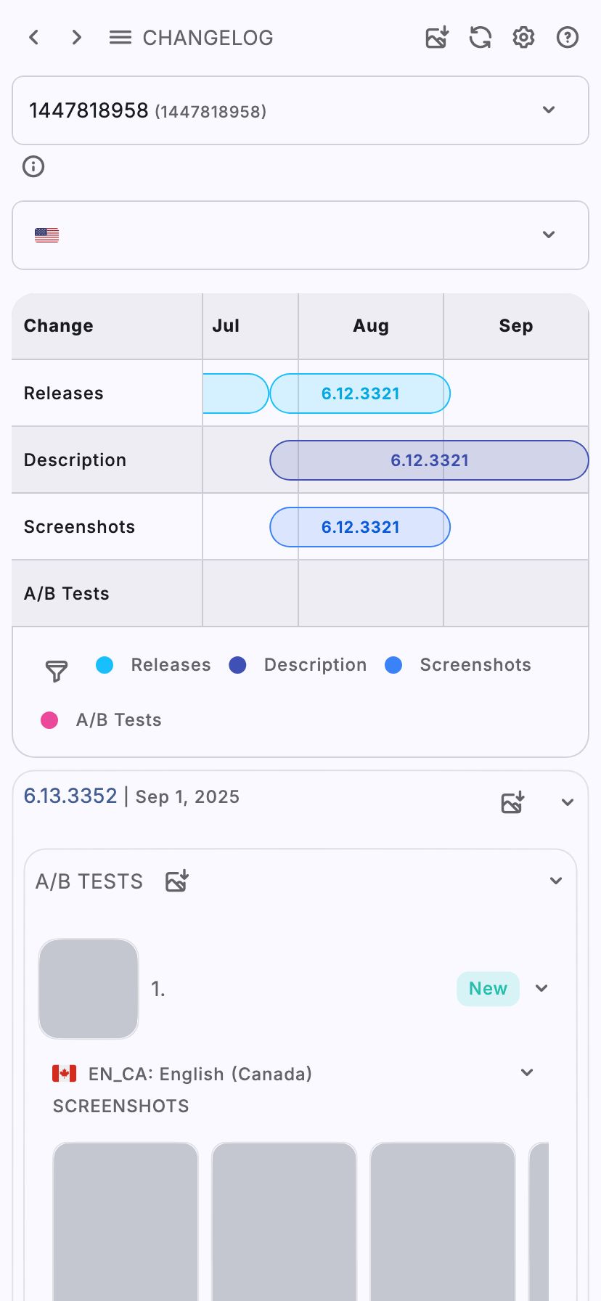Open the first EN_CA screenshot thumbnail
The height and width of the screenshot is (1301, 601).
point(126,1222)
